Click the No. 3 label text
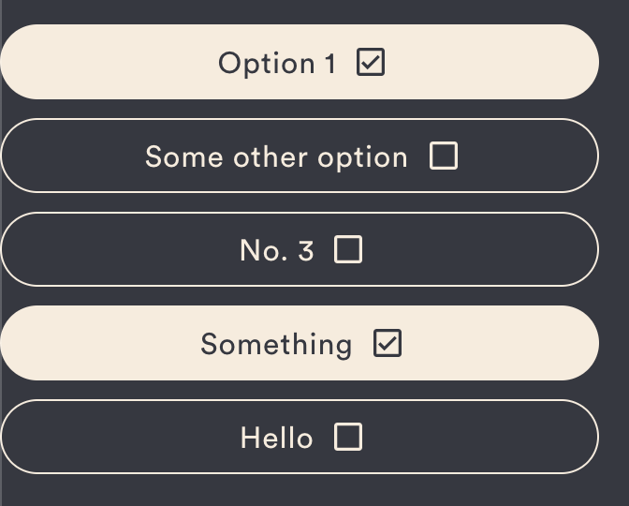 click(276, 250)
